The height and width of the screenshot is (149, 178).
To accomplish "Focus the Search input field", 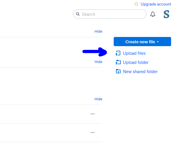I will click(110, 14).
